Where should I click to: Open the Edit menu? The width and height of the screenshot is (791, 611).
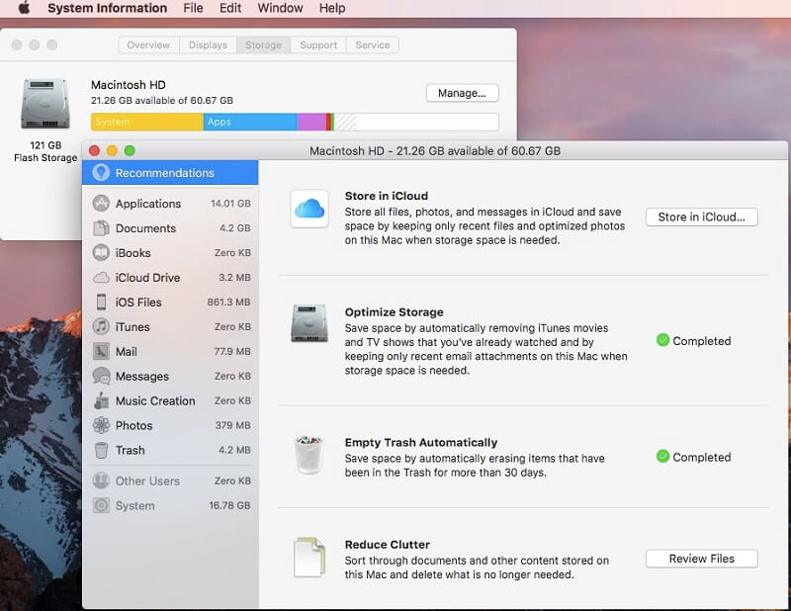[230, 8]
